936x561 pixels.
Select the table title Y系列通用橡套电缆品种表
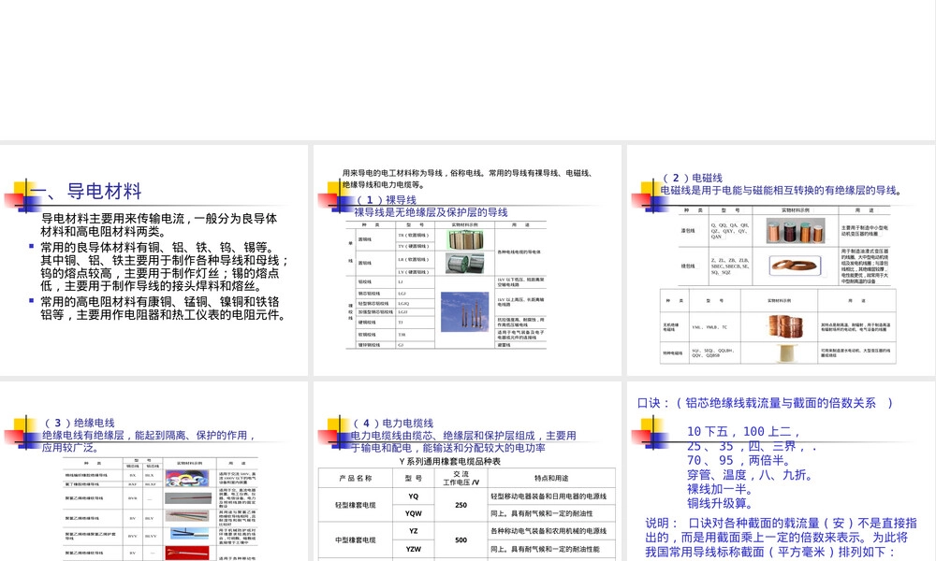pos(449,462)
